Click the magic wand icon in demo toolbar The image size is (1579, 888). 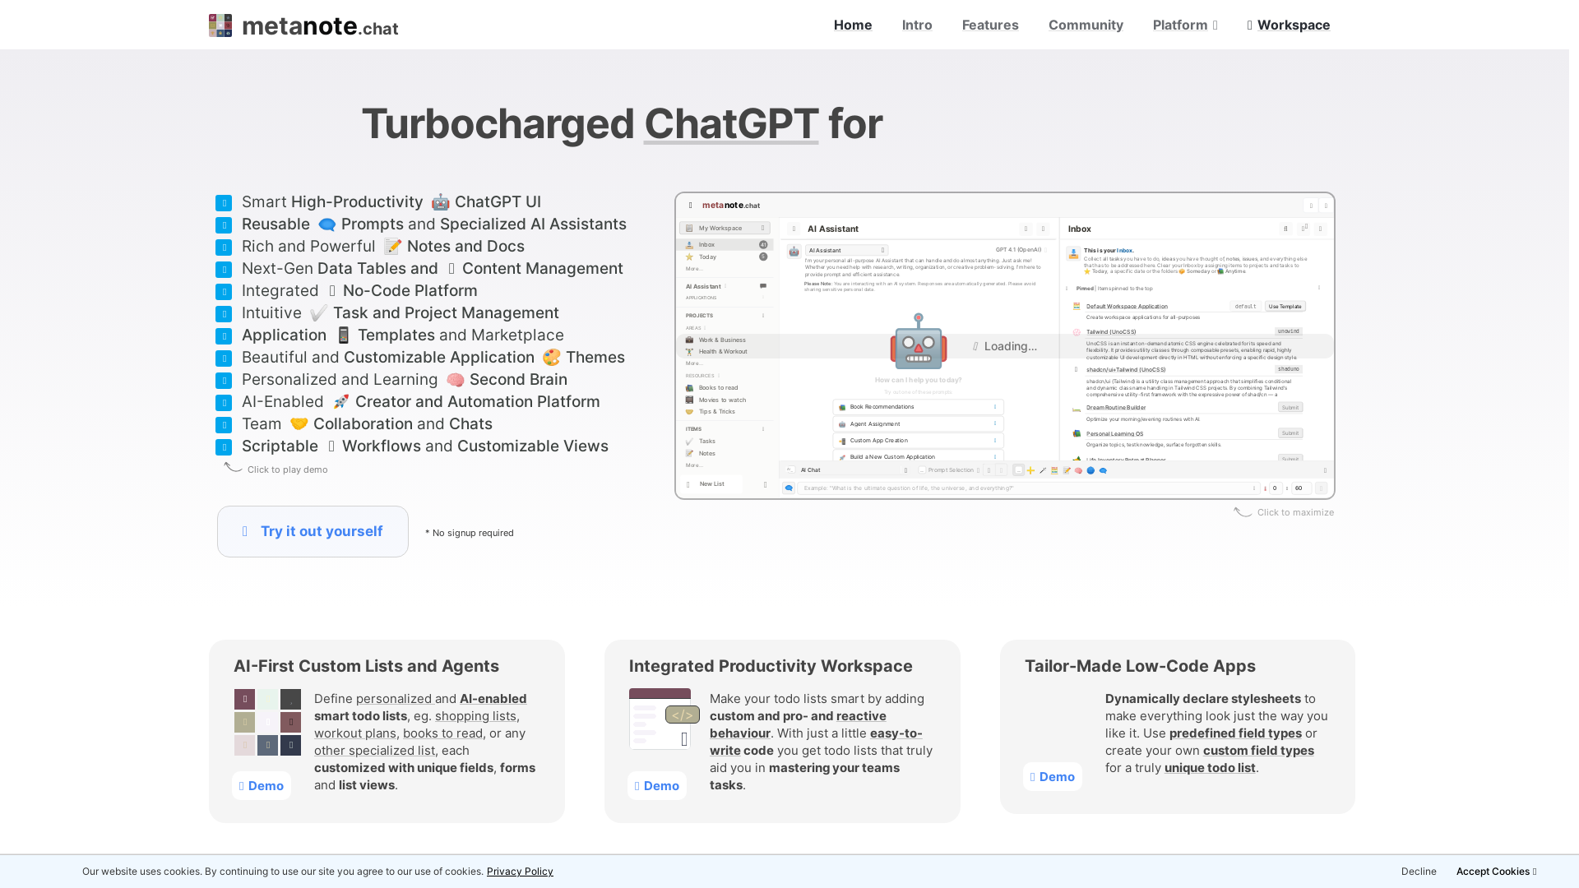coord(1043,470)
